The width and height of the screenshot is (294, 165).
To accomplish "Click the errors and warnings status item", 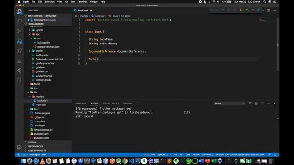I will click(x=23, y=155).
